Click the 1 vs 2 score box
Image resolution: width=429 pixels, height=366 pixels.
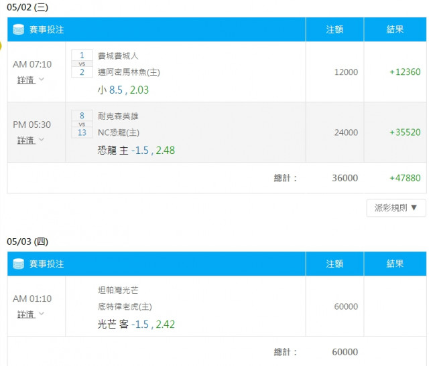pyautogui.click(x=82, y=64)
